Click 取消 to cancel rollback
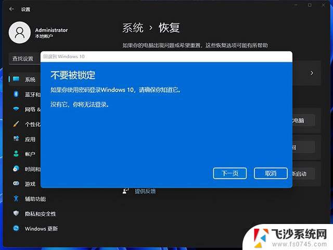333x250 pixels. click(271, 174)
